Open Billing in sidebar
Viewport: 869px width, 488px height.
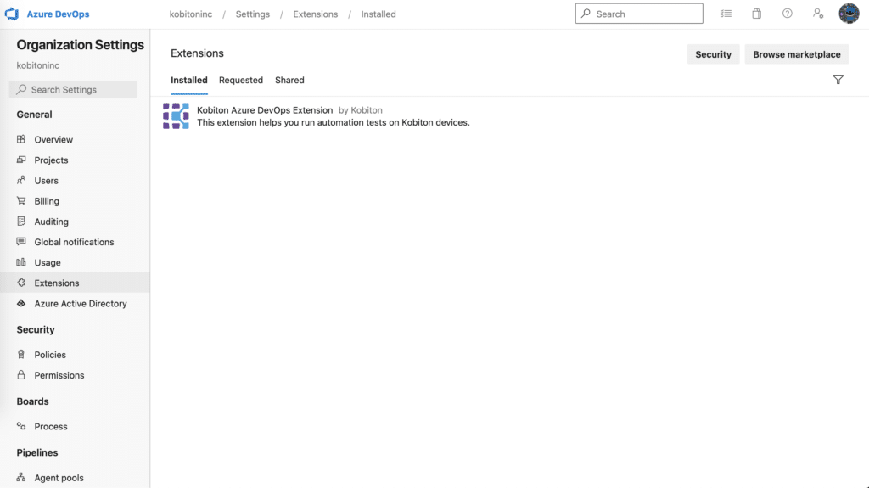tap(47, 201)
